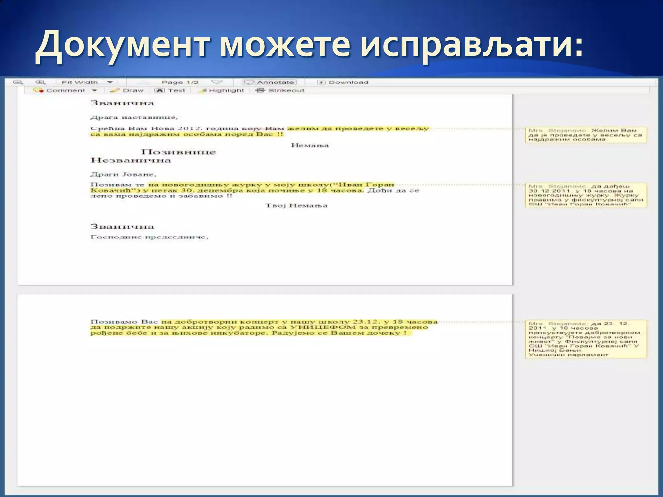This screenshot has height=497, width=663.
Task: Open the comment starting with Желим Вам
Action: (586, 135)
